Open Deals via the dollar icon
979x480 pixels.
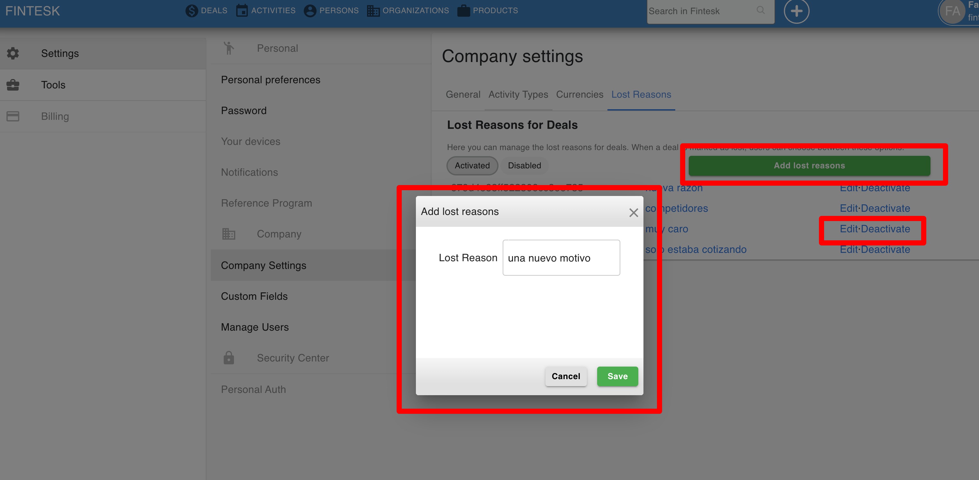192,11
